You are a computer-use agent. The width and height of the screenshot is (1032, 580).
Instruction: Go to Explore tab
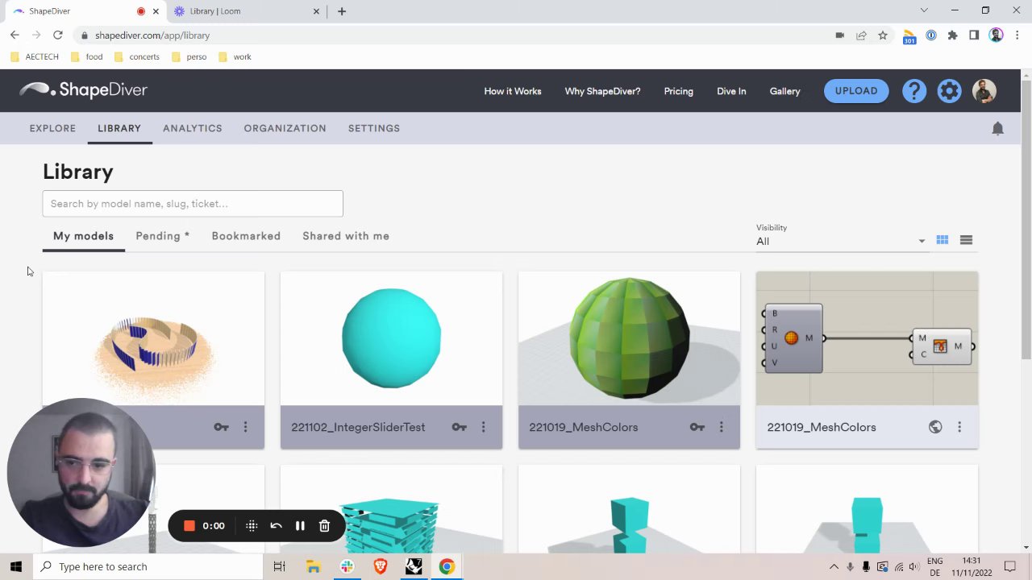pyautogui.click(x=52, y=128)
